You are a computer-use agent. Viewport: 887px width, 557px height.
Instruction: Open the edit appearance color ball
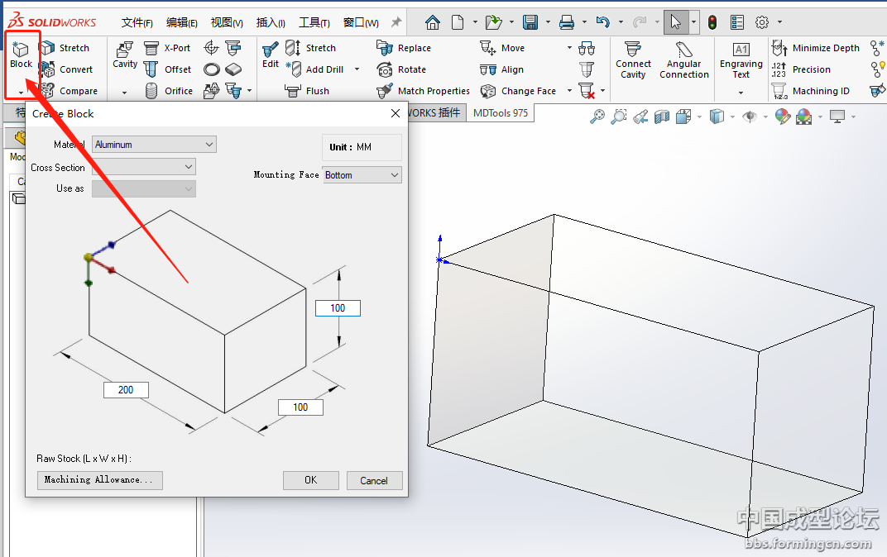782,117
